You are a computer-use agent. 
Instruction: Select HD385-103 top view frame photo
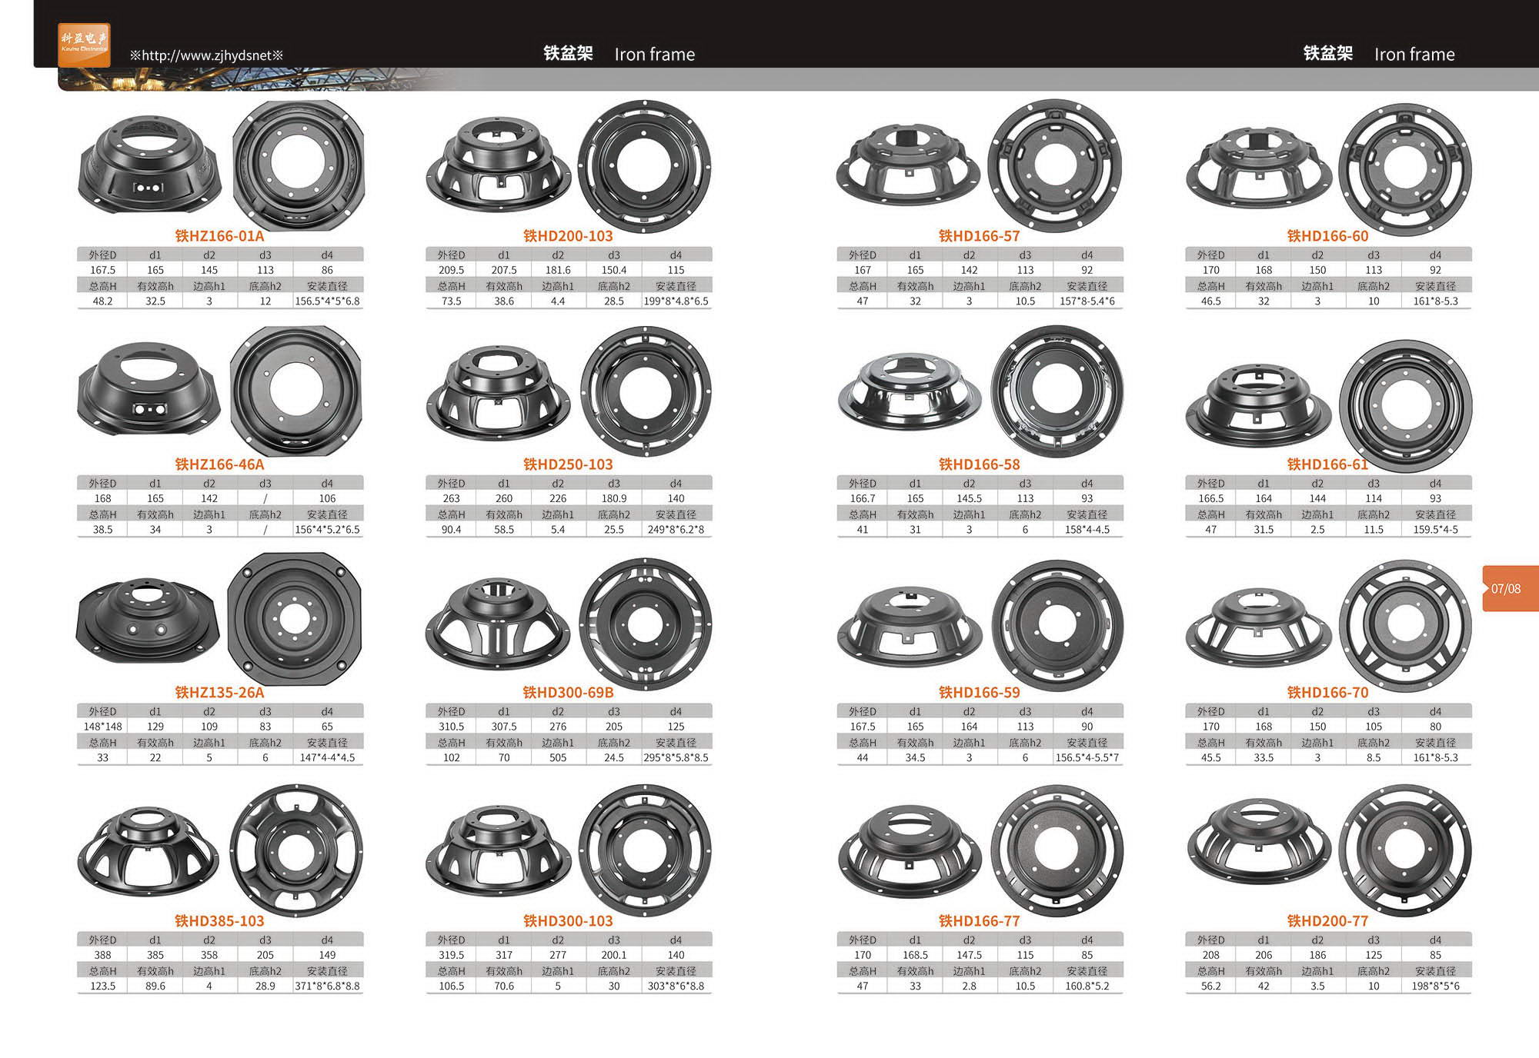click(x=296, y=851)
